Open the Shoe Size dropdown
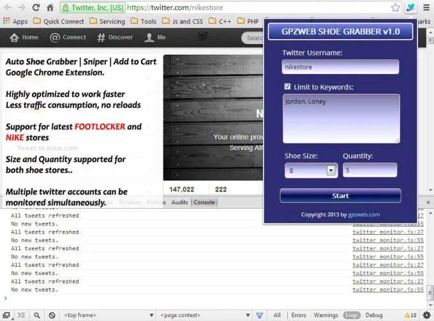434x321 pixels. pos(311,170)
